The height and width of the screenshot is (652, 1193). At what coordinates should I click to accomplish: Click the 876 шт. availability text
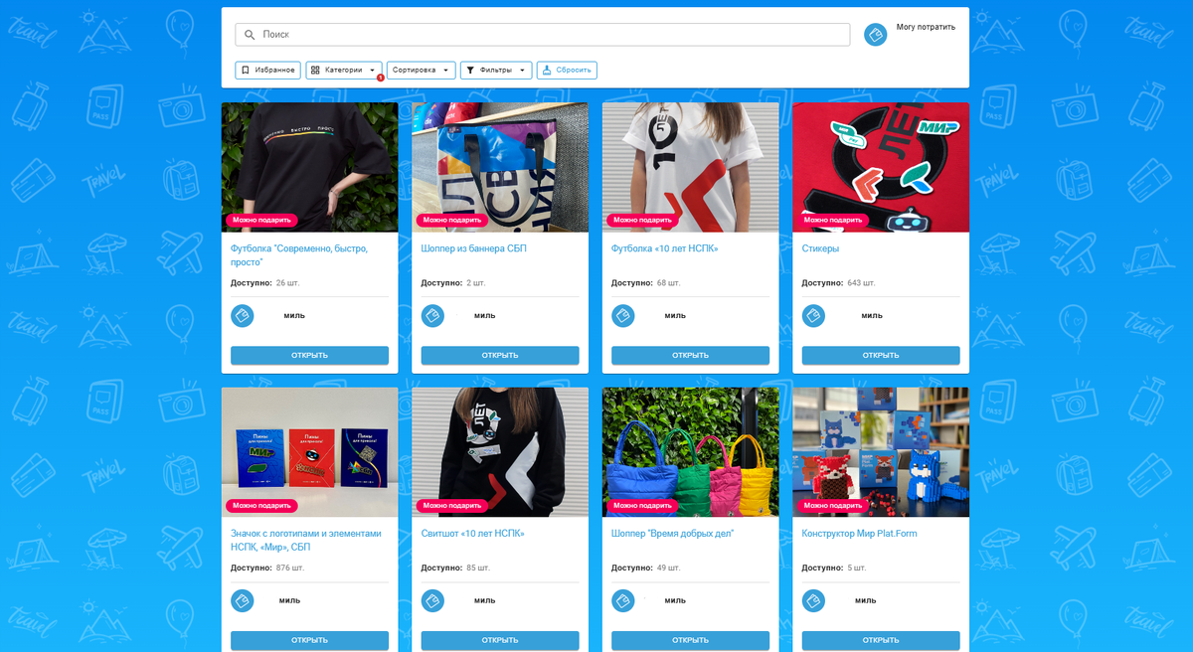click(290, 569)
